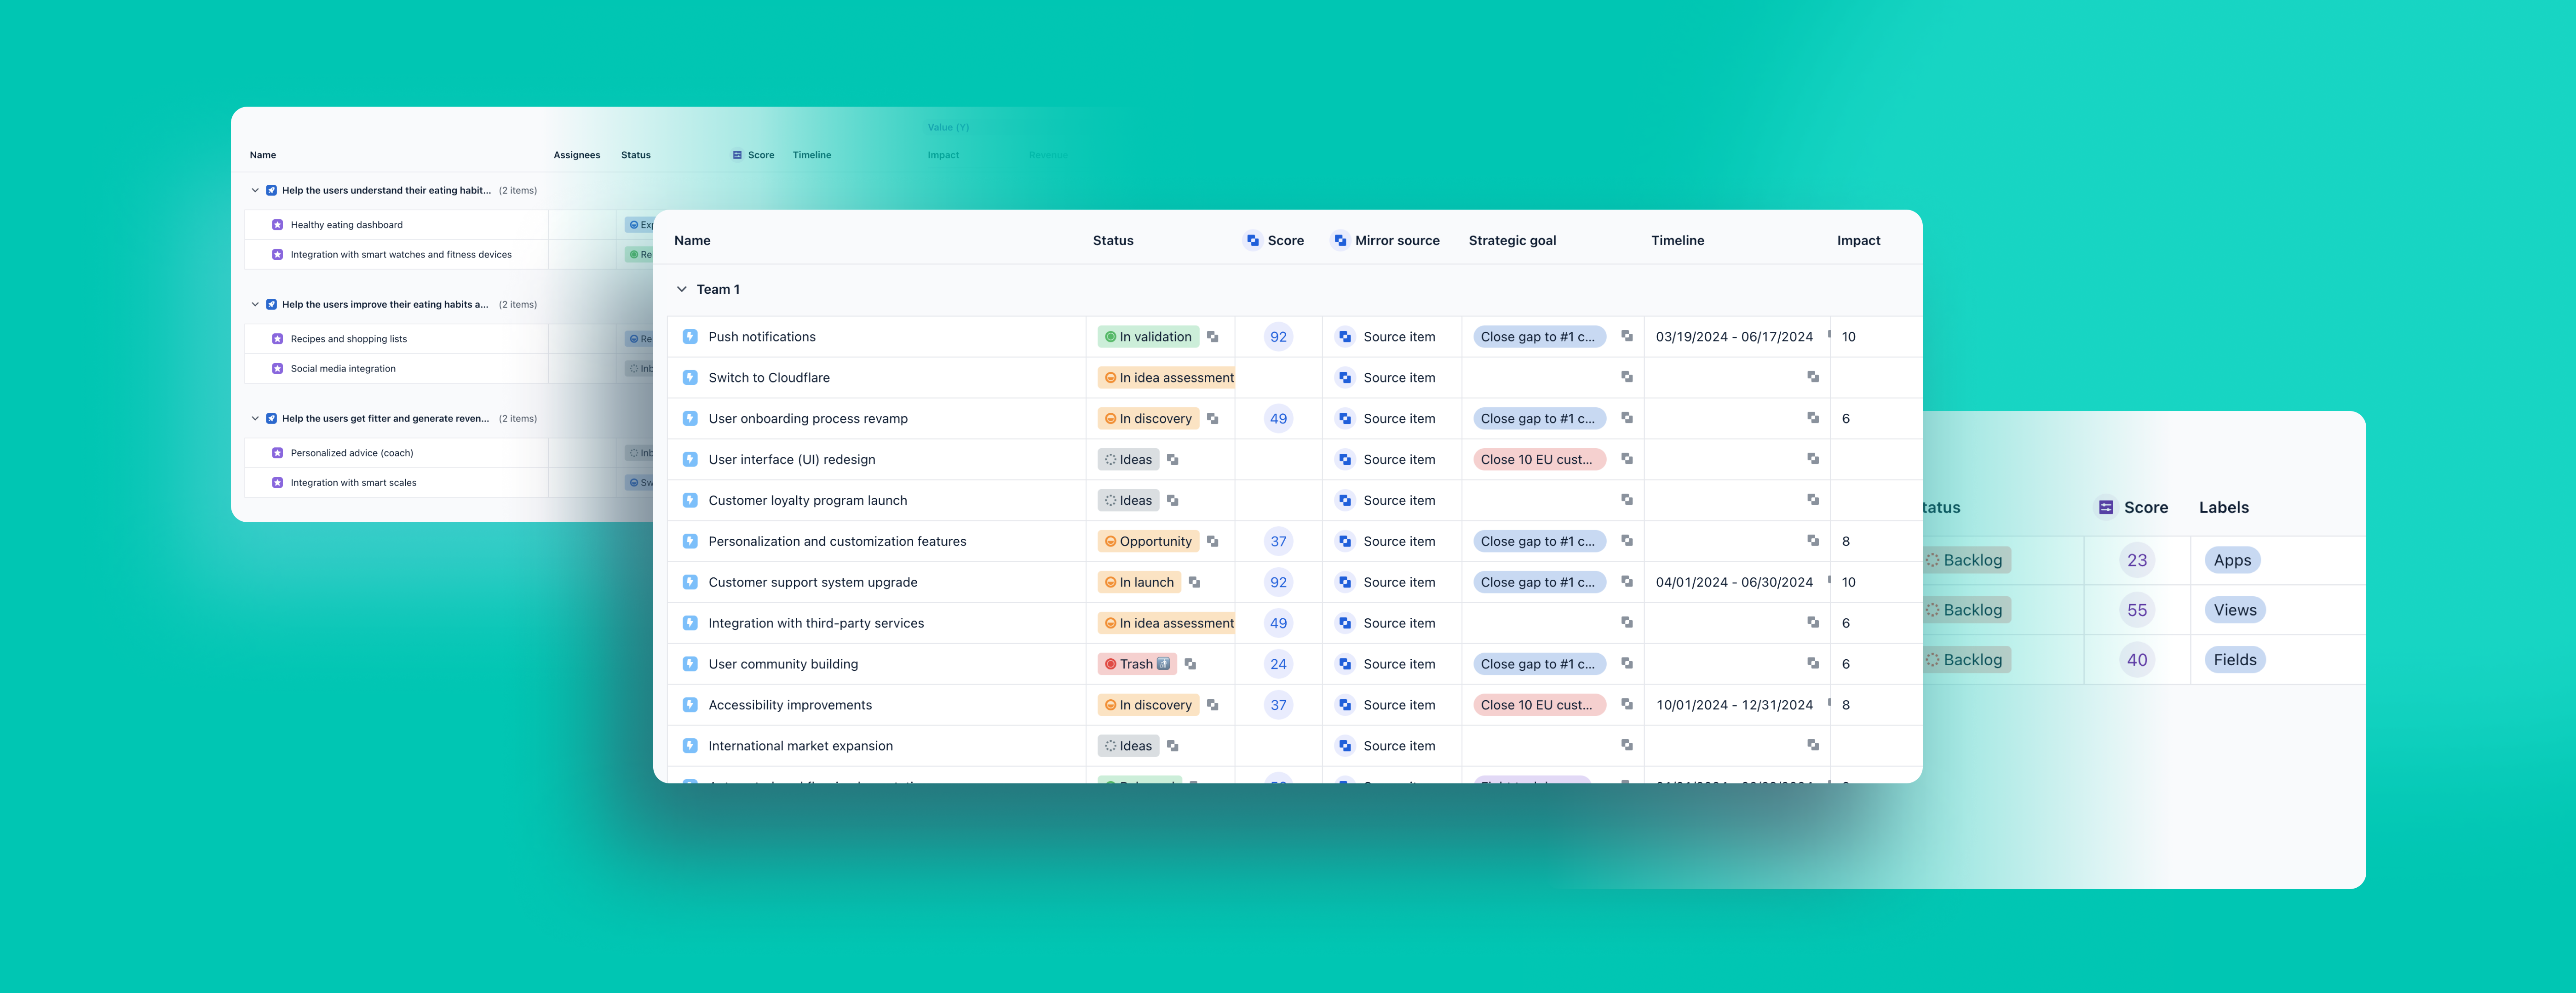2576x993 pixels.
Task: Open Source item link in User community building row
Action: pos(1399,664)
